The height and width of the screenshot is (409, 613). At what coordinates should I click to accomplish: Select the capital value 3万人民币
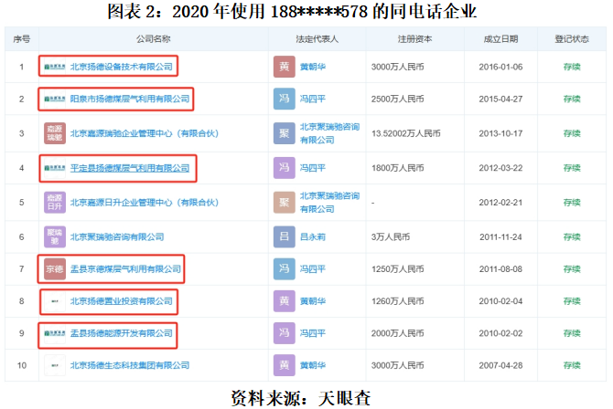click(391, 236)
